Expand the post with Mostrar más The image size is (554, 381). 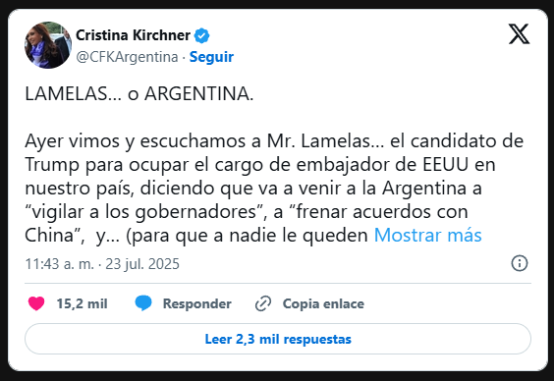(x=427, y=235)
